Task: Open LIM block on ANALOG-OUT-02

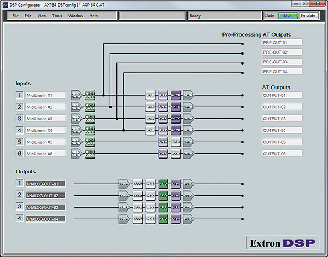Action: pyautogui.click(x=175, y=196)
